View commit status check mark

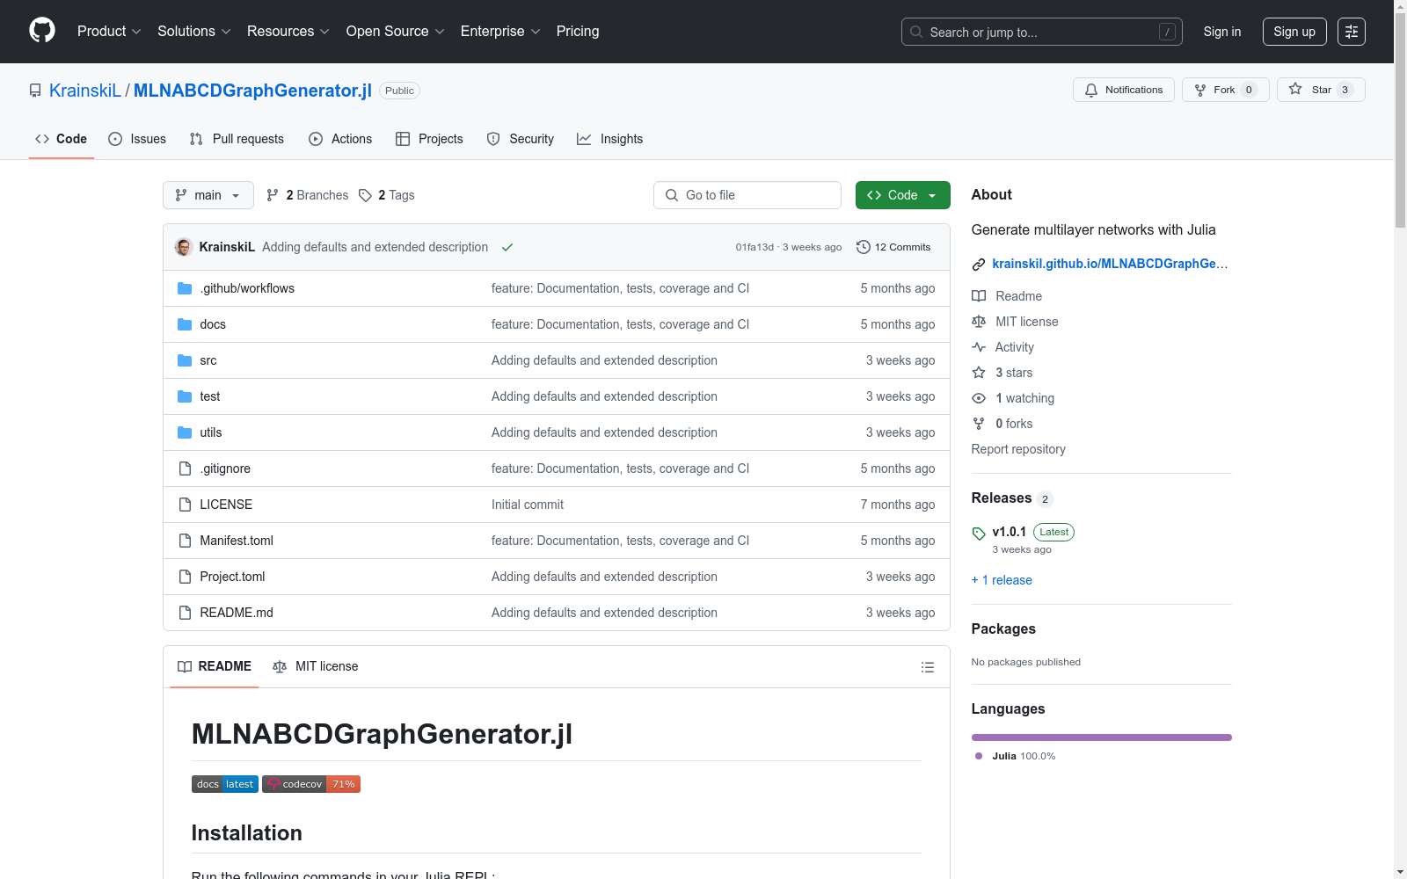[507, 247]
